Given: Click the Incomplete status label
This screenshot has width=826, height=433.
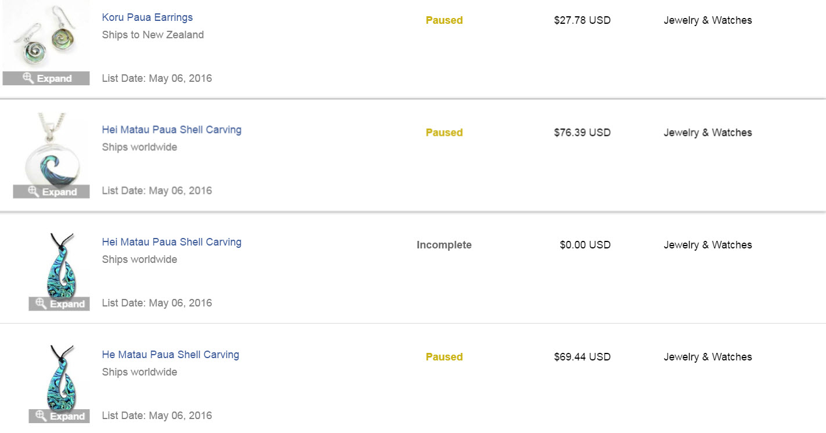Looking at the screenshot, I should coord(444,245).
